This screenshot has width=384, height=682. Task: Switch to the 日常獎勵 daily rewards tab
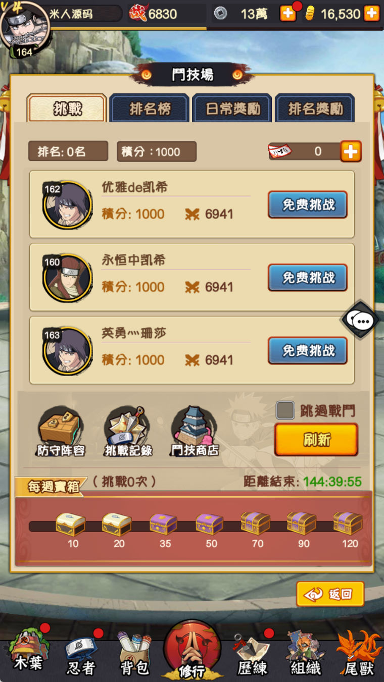[232, 108]
